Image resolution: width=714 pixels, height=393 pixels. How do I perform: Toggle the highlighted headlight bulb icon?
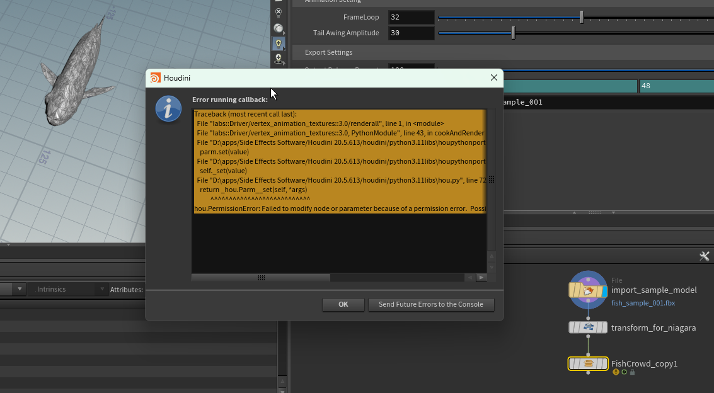pos(278,43)
